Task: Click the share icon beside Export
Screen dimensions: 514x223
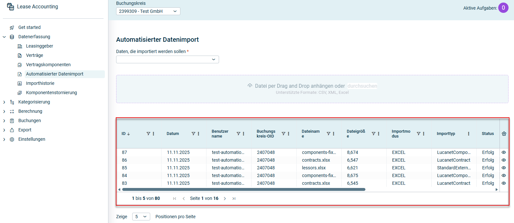Action: pyautogui.click(x=12, y=130)
